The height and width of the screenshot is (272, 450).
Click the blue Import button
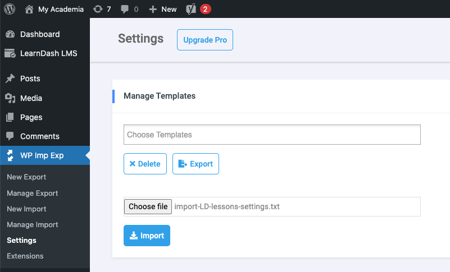[x=147, y=236]
